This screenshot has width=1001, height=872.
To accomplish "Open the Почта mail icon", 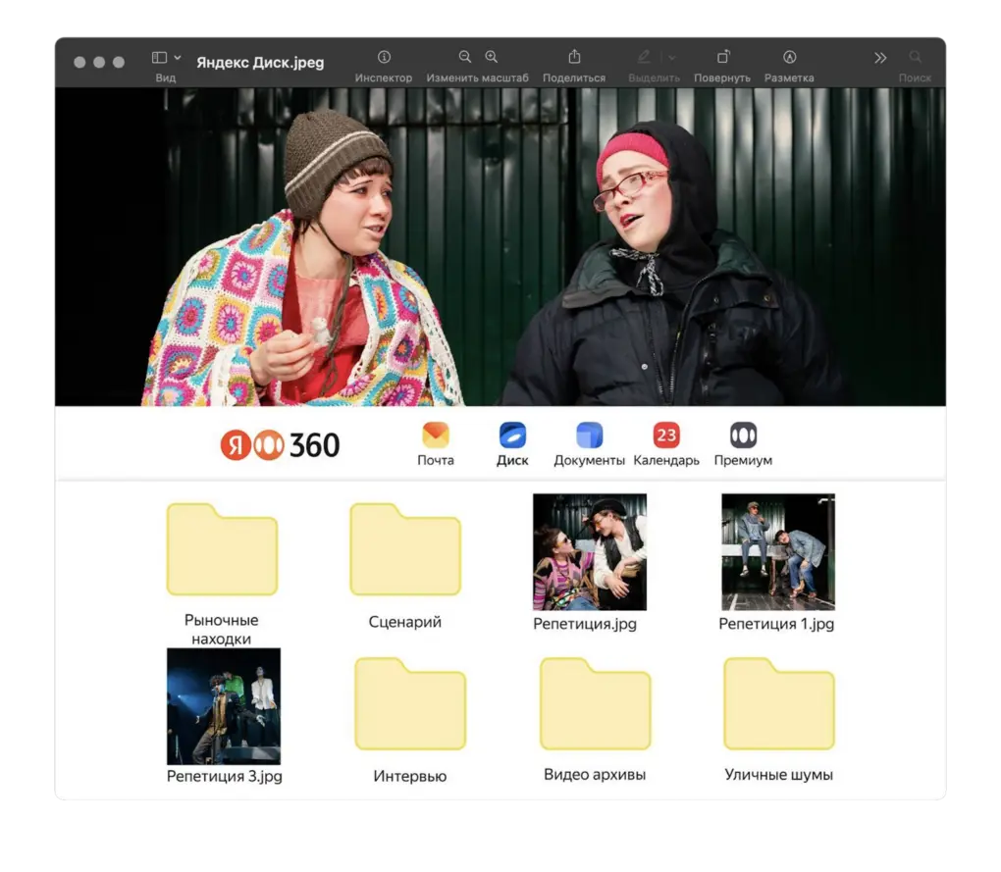I will tap(436, 436).
